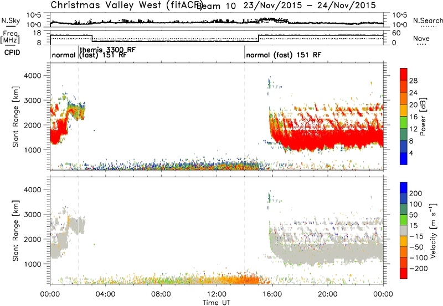Viewport: 443px width, 306px height.
Task: Click the Slant Range label of the velocity panel
Action: 16,231
